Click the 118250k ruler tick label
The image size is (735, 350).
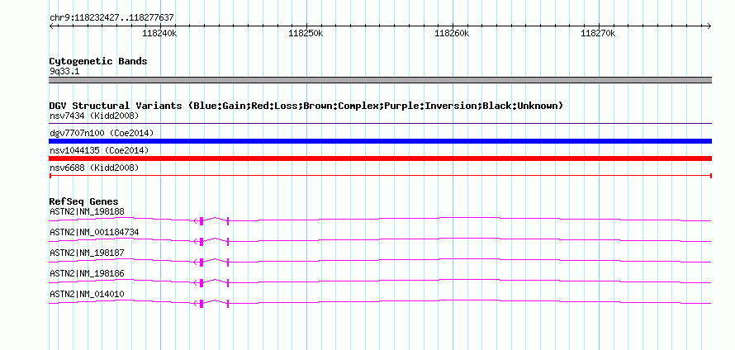tap(306, 33)
